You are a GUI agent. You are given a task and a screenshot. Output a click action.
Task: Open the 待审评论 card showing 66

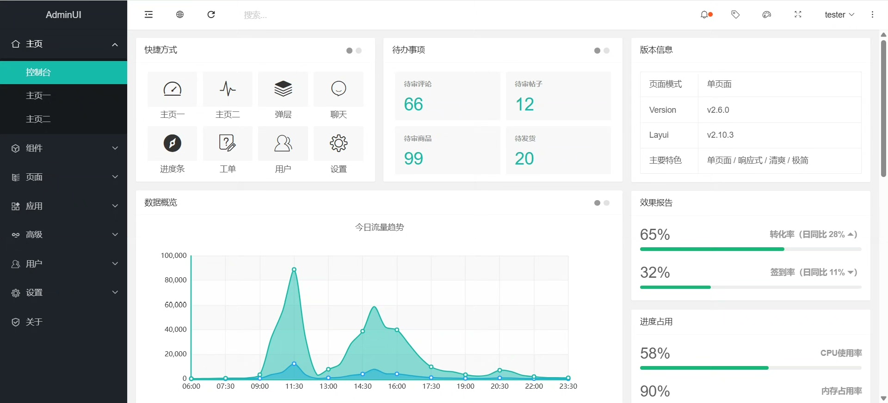pos(448,96)
